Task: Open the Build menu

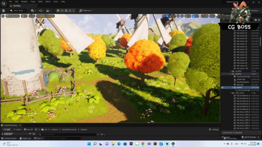Action: [x=40, y=2]
